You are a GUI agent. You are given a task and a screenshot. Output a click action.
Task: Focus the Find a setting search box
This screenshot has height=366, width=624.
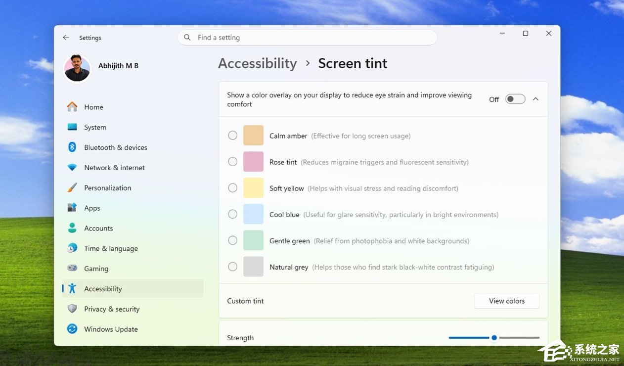coord(307,38)
